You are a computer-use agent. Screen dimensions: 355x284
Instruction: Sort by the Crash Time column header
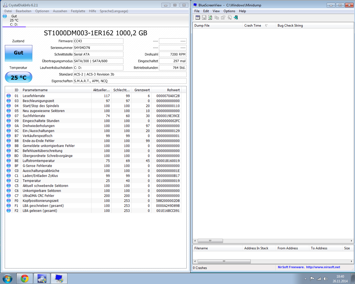(x=259, y=26)
